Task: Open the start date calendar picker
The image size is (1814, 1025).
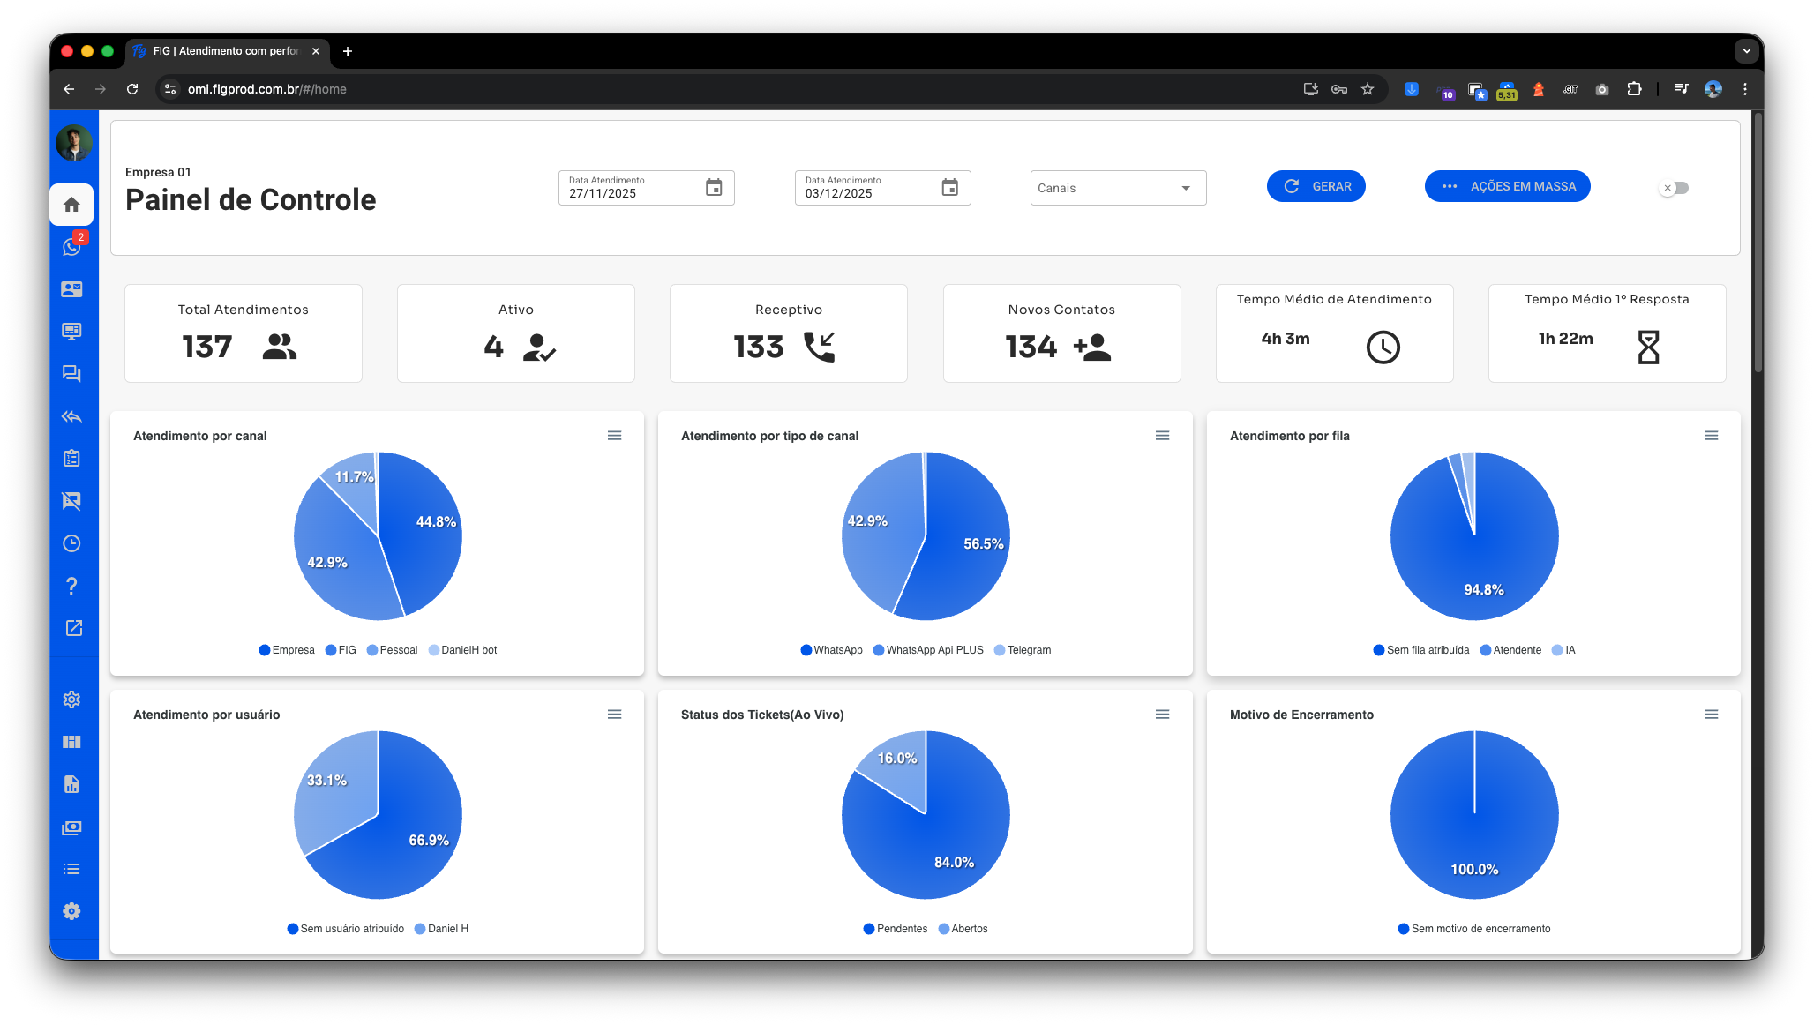Action: (714, 188)
